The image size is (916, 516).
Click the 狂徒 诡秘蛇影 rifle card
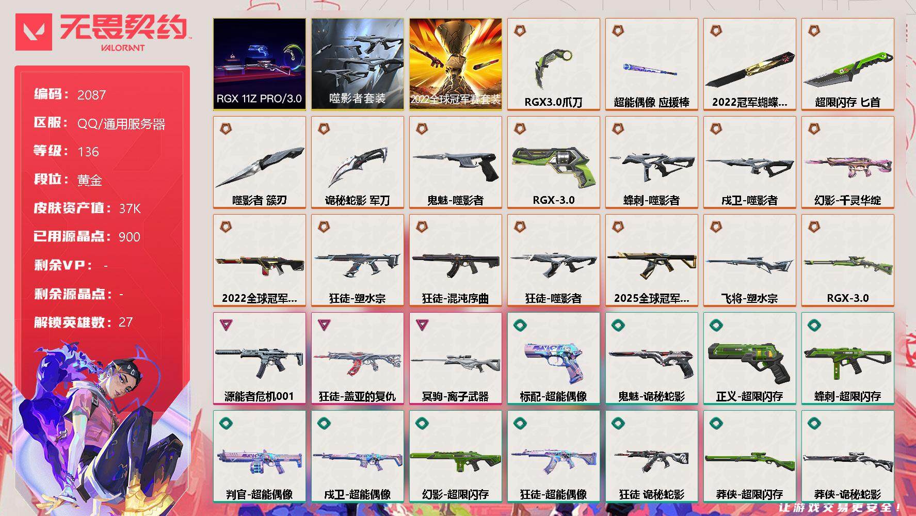(x=651, y=456)
